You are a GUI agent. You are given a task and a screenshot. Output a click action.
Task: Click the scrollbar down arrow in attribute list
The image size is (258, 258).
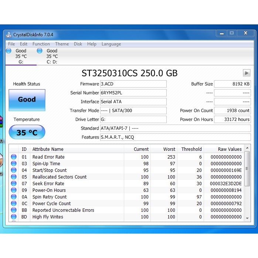247,218
